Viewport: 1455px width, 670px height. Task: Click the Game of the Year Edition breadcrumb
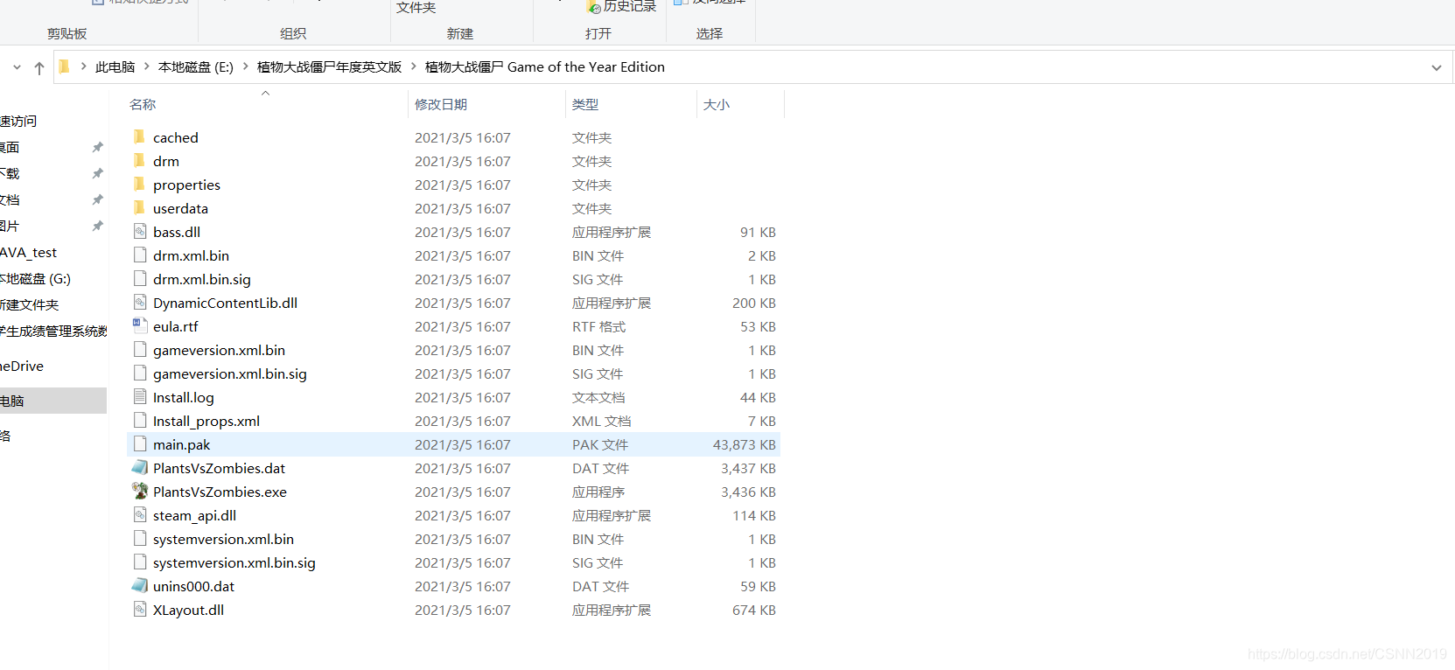click(x=545, y=66)
